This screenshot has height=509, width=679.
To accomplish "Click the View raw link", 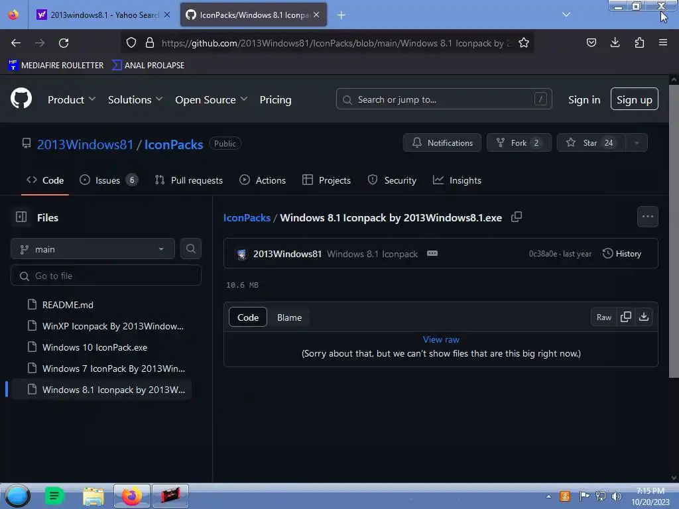I will click(441, 339).
